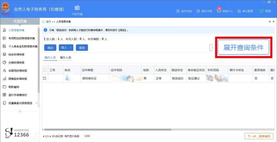This screenshot has height=142, width=277.
Task: Open 消息中心 with notification badge
Action: pyautogui.click(x=225, y=11)
